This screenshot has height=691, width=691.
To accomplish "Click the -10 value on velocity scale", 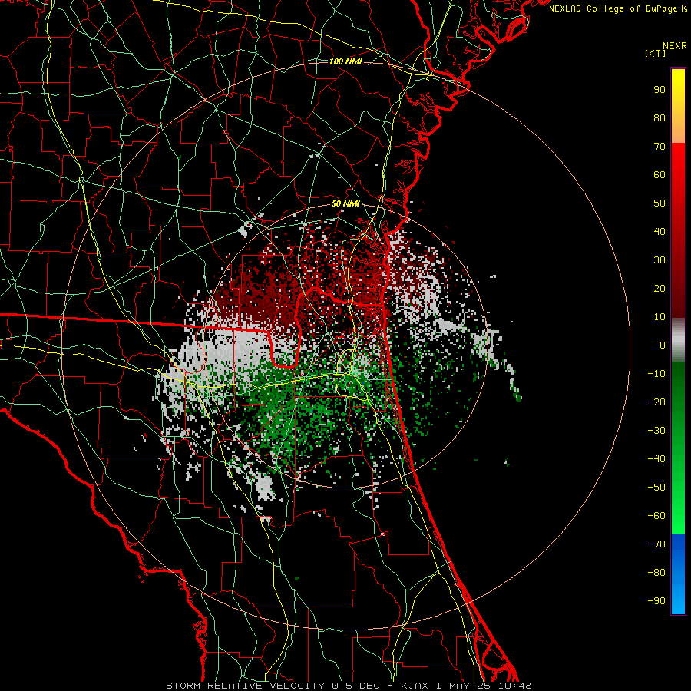I will tap(656, 374).
